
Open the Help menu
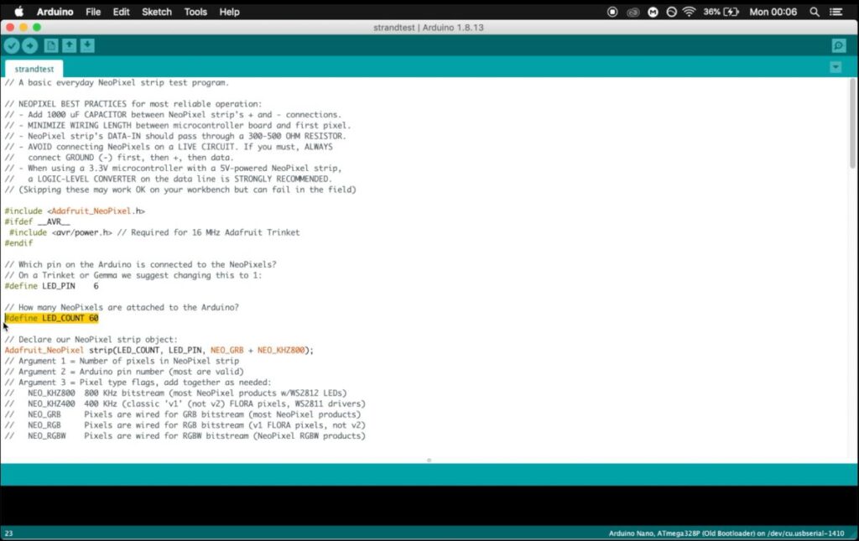coord(230,12)
